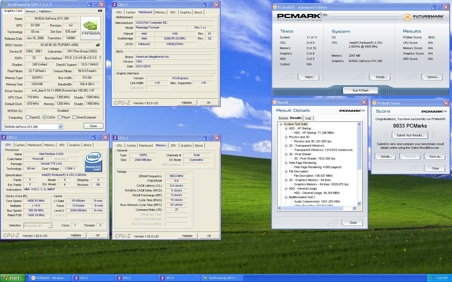Collapse the Physics and 3D node
452x282 pixels.
point(286,137)
